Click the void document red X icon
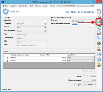The image size is (103, 92). pos(99,33)
